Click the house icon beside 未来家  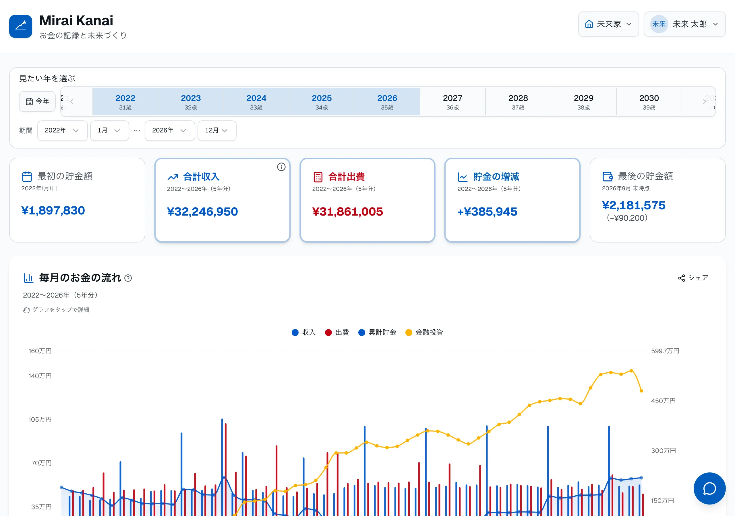[589, 24]
